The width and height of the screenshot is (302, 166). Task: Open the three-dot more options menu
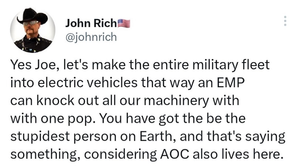point(285,21)
